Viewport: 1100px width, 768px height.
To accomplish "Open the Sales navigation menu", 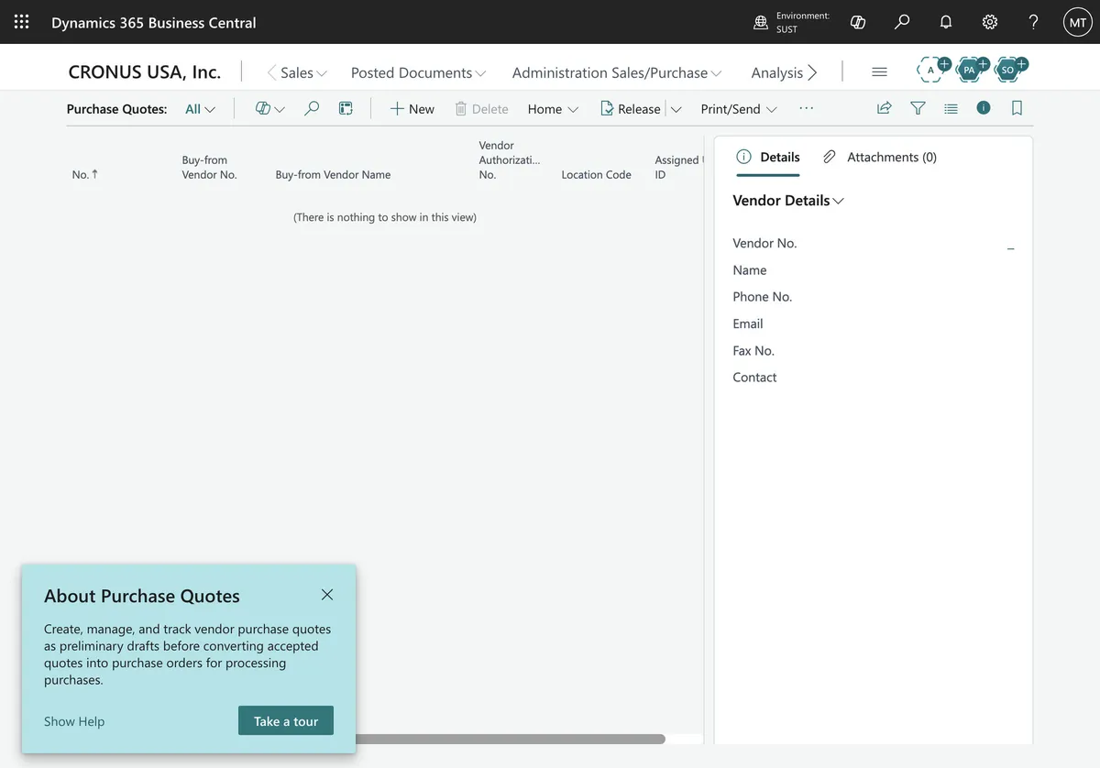I will (x=303, y=72).
